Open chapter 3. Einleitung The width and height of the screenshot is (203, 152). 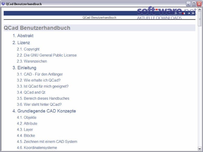pos(24,68)
